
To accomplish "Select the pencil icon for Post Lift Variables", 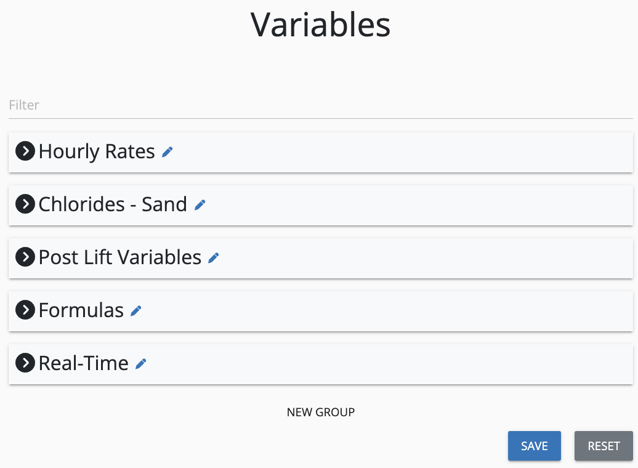I will pyautogui.click(x=213, y=257).
